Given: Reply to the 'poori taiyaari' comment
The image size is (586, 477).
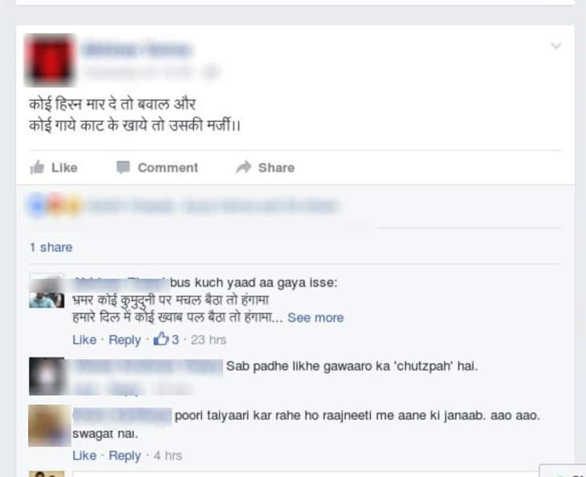Looking at the screenshot, I should 124,456.
